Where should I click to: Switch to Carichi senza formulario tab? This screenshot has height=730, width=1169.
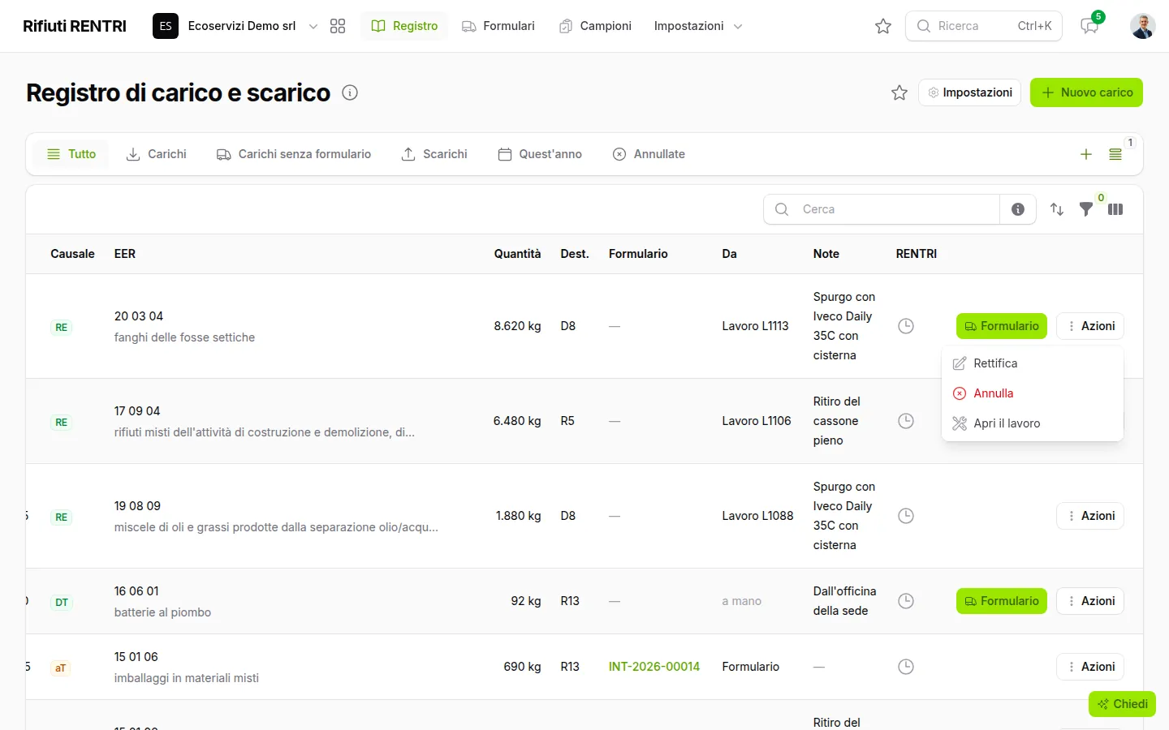click(294, 154)
